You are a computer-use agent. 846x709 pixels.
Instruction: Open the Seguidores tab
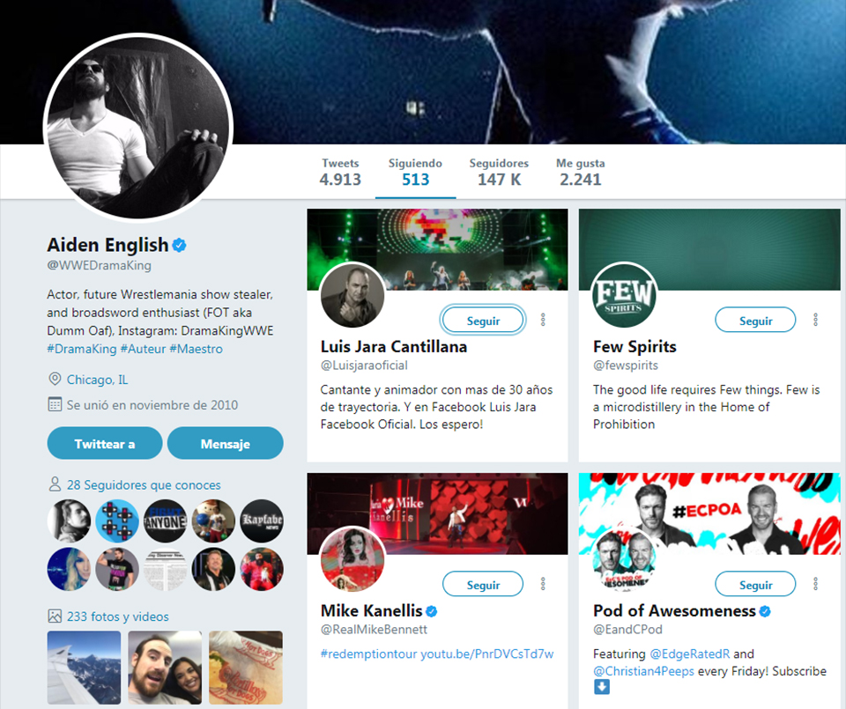click(499, 172)
